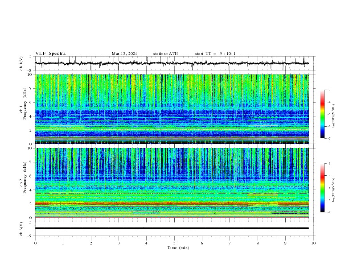Click time axis tick label "2"
This screenshot has width=353, height=273.
[91, 243]
